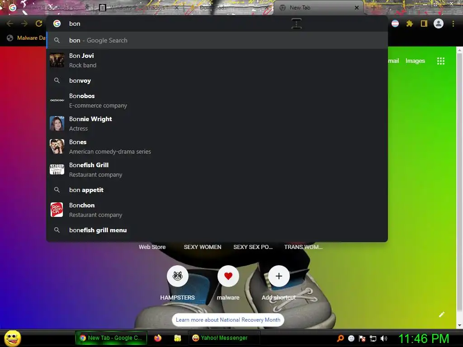Click the Add shortcut plus button

tap(279, 276)
